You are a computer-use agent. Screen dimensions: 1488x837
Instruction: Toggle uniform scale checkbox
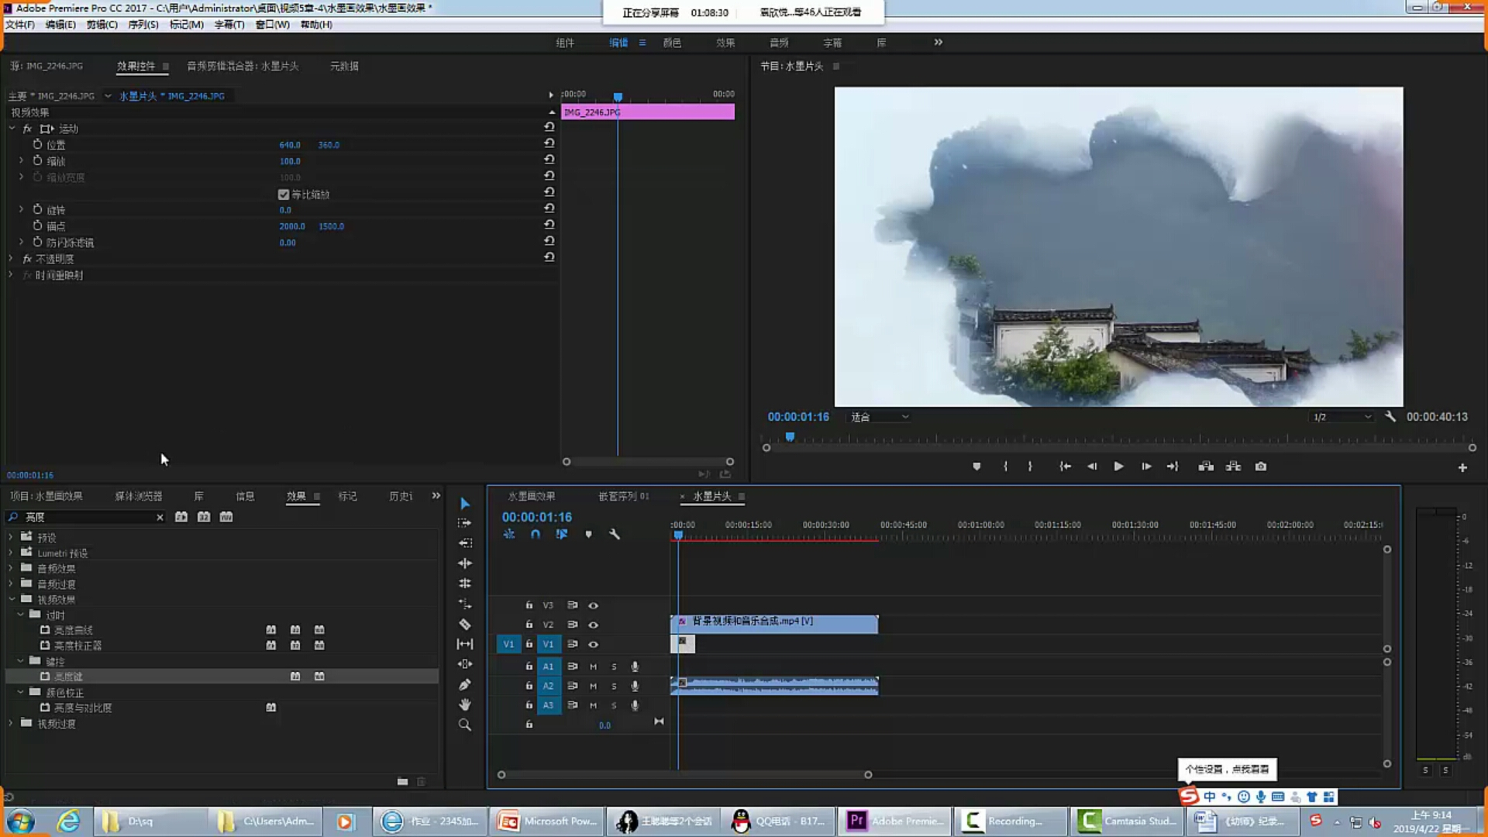click(x=284, y=195)
